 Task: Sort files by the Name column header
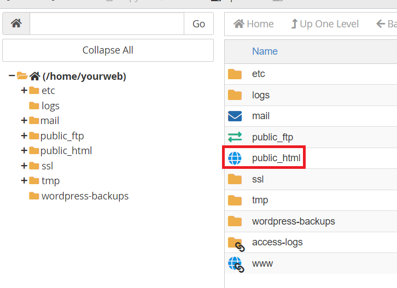(265, 51)
